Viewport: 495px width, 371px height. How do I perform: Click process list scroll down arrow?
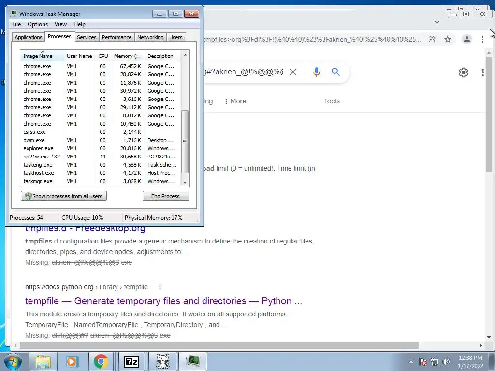tap(185, 182)
